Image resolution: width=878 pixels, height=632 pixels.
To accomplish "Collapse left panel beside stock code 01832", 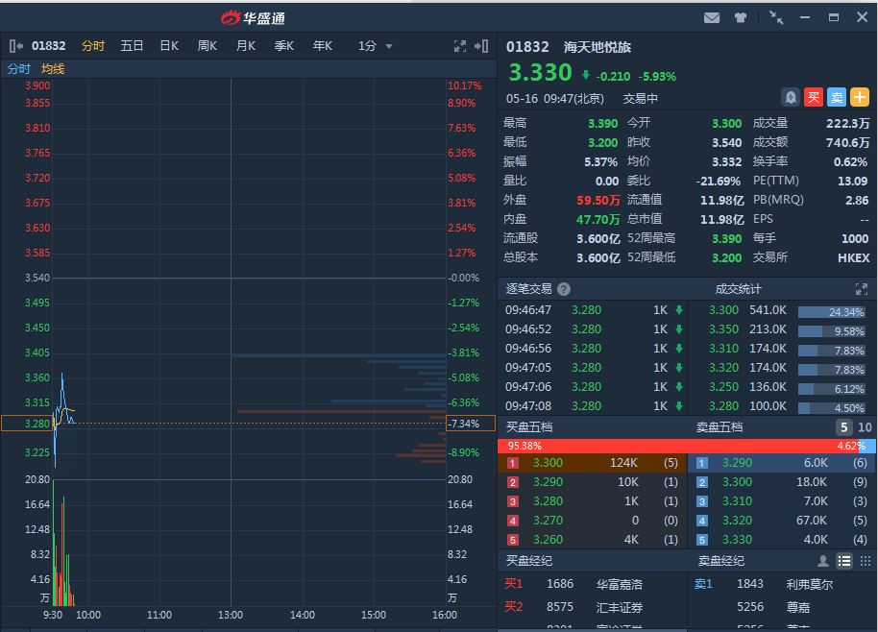I will (x=16, y=46).
